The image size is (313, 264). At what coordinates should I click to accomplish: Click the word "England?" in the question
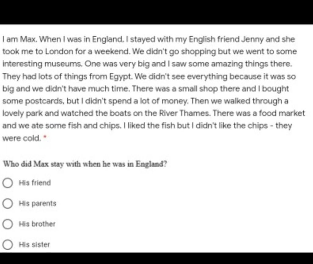coord(151,164)
